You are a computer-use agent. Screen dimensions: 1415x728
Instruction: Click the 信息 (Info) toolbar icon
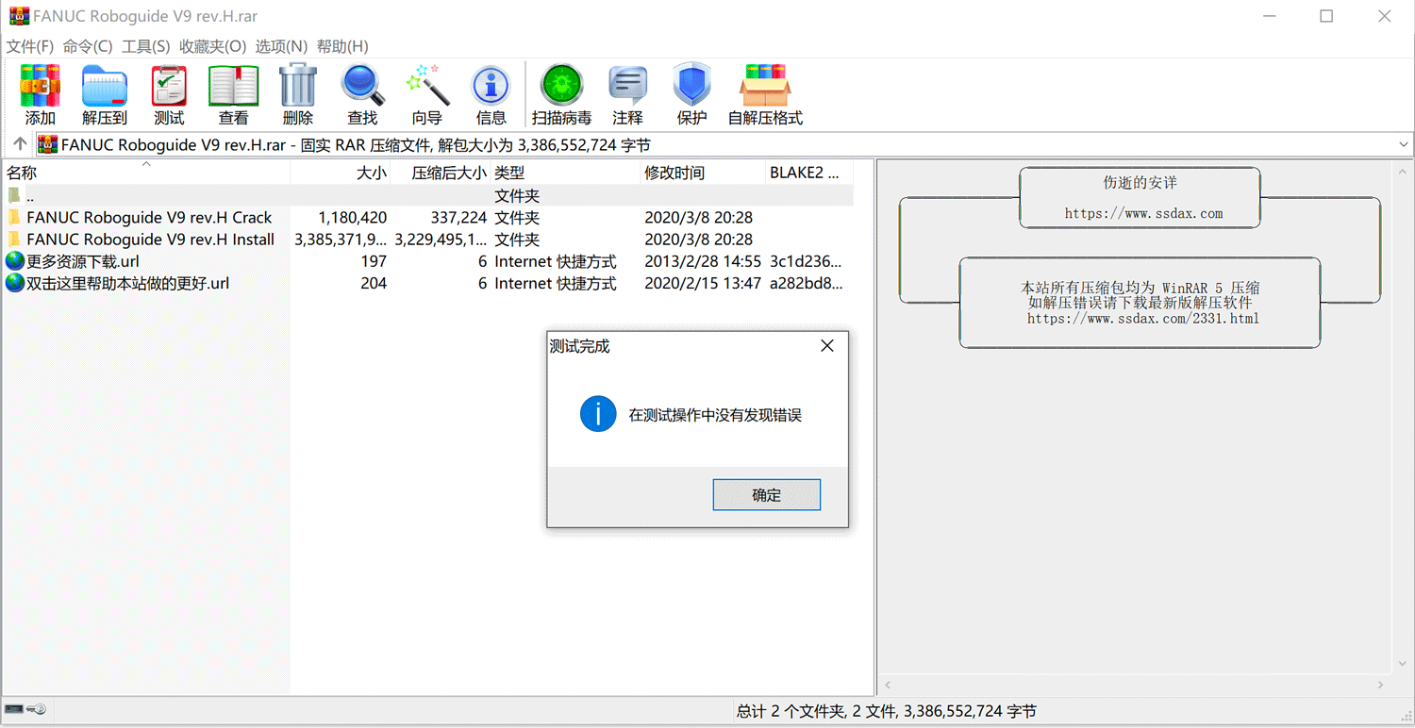point(491,87)
